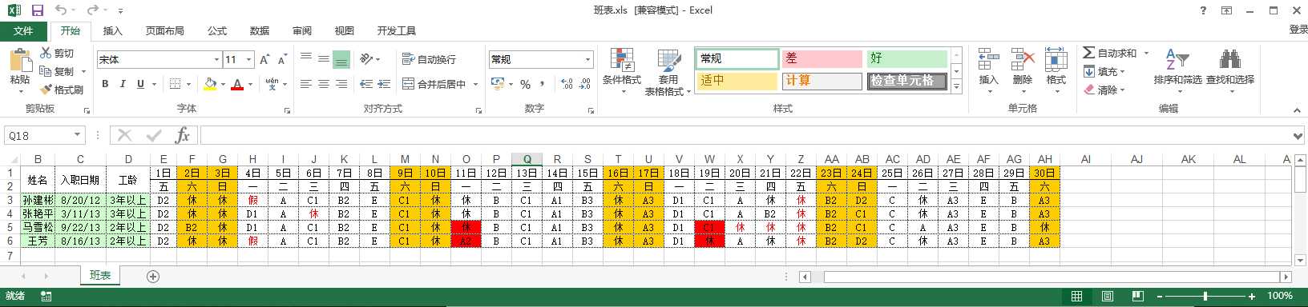Open fill color dropdown arrow
Screen dimensions: 1308x307
point(224,84)
